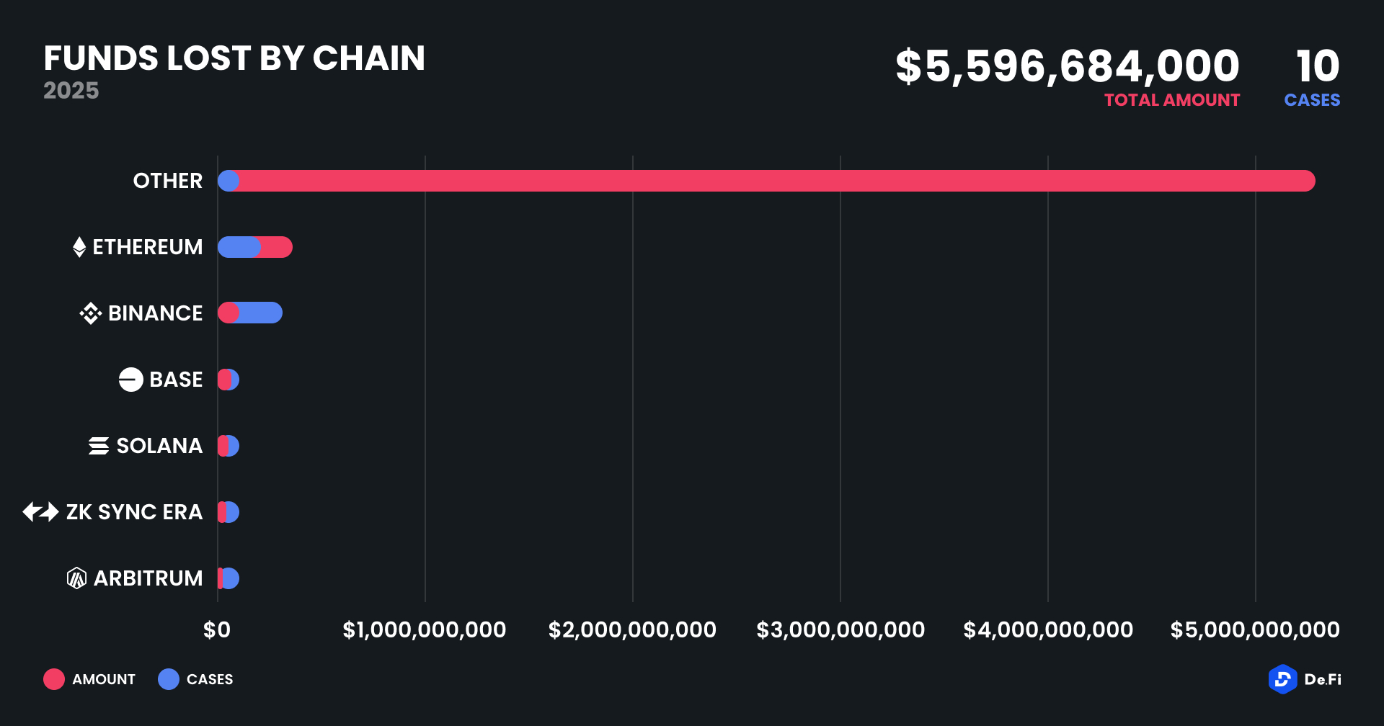This screenshot has height=726, width=1384.
Task: Click the CASES label under number 10
Action: (x=1312, y=100)
